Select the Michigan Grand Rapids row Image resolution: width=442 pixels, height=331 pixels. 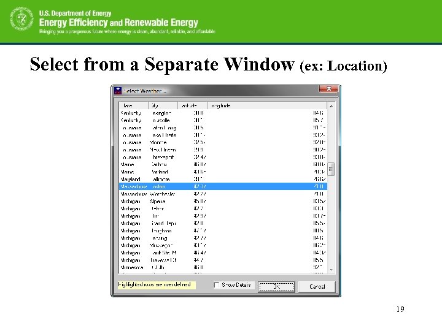[x=223, y=223]
